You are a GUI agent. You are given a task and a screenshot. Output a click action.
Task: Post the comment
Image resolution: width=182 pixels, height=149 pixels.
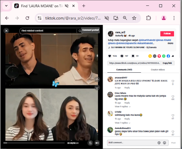point(173,143)
